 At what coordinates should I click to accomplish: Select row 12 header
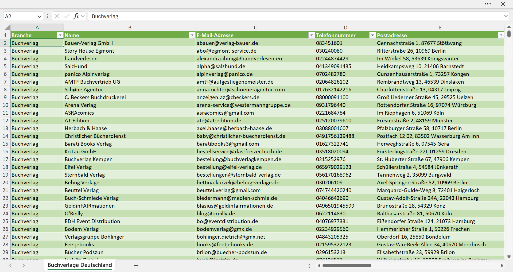point(5,121)
